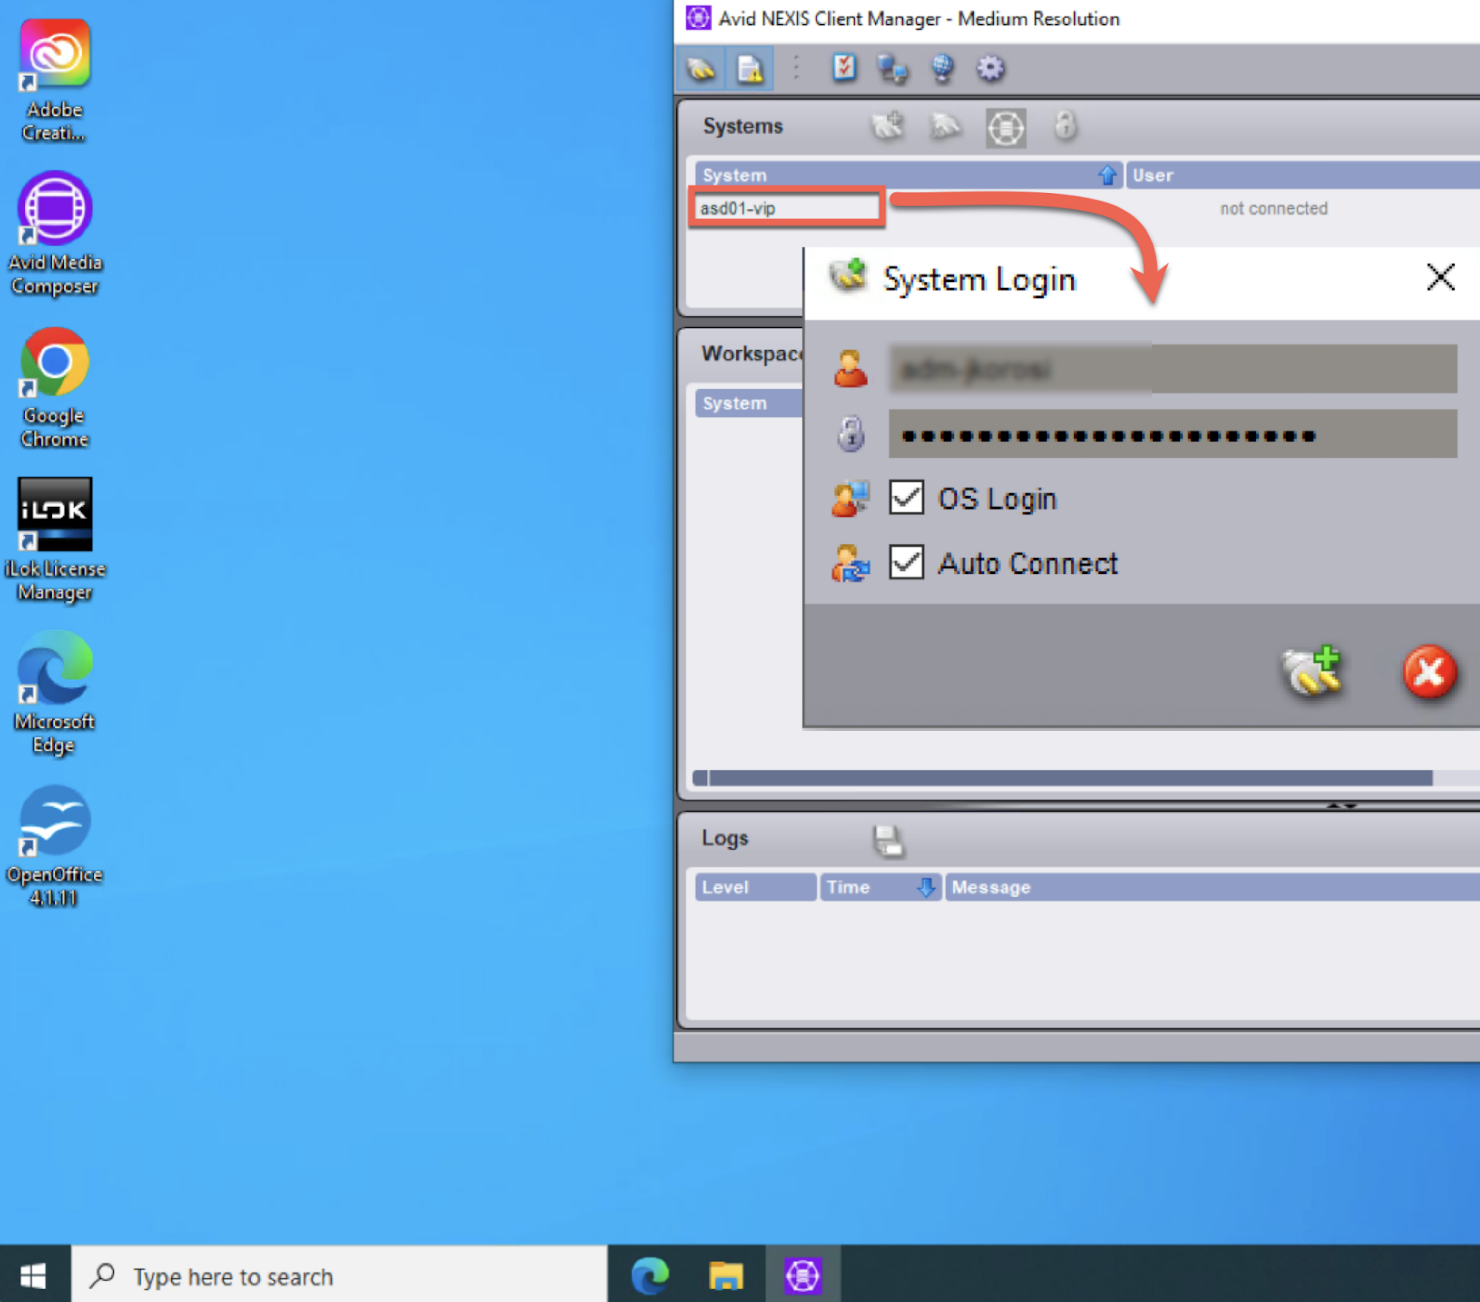Open the checklist clipboard toolbar icon
Viewport: 1480px width, 1302px height.
click(x=844, y=69)
